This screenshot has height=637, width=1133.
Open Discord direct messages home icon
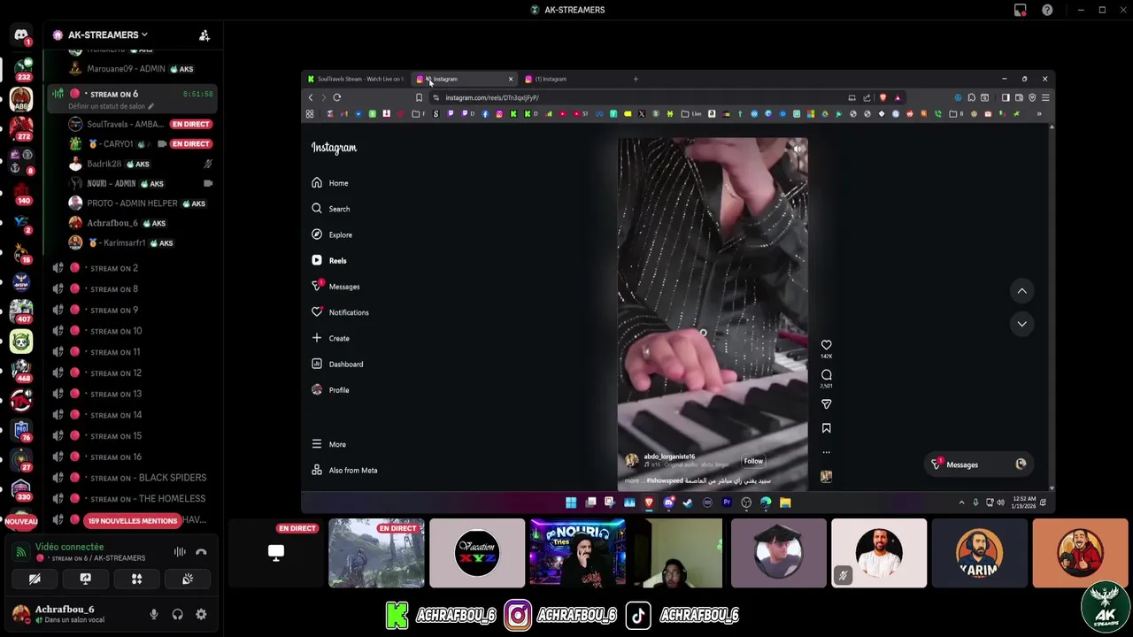[x=21, y=35]
